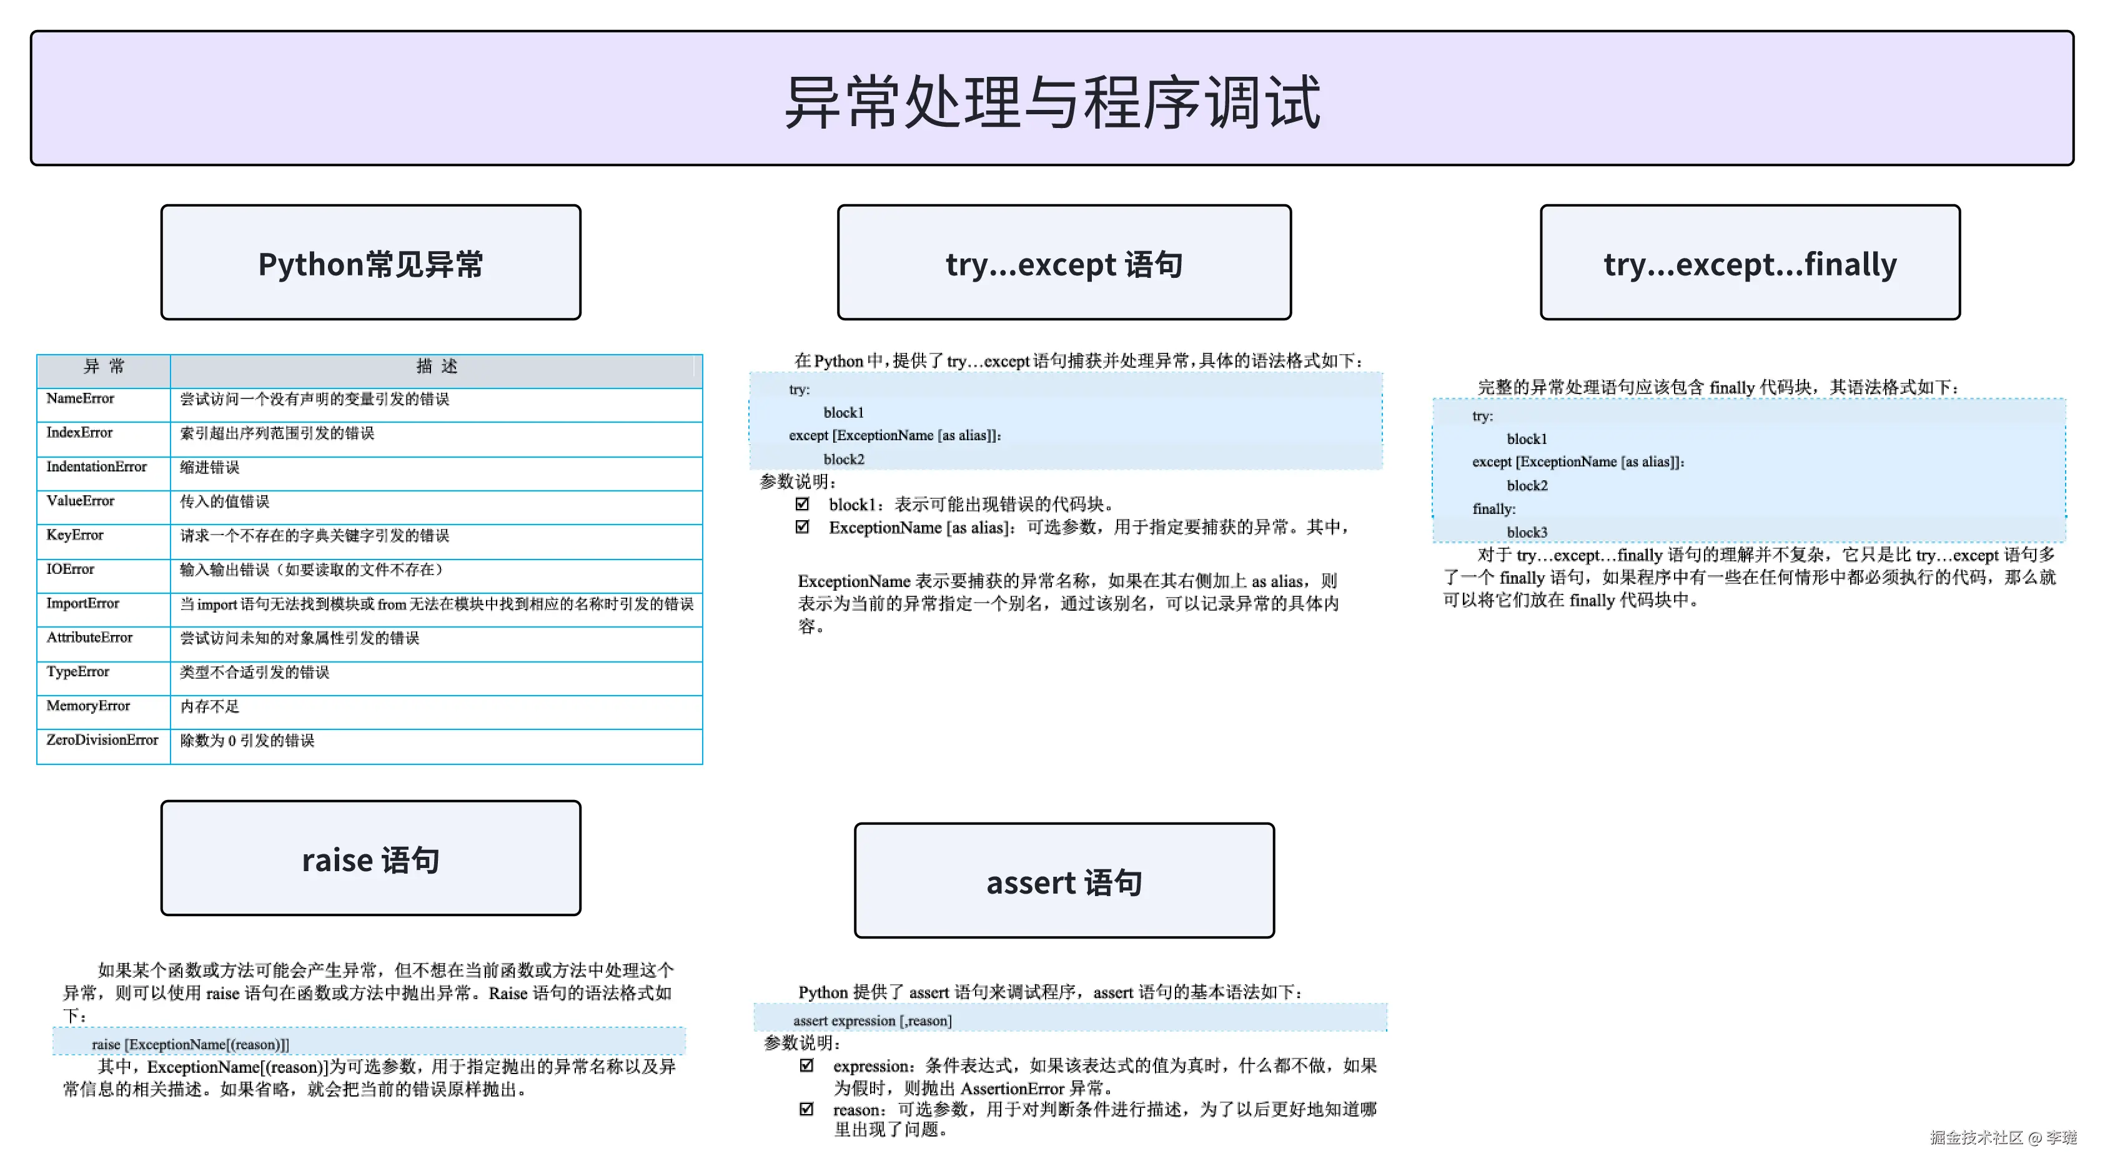Click the 描述 column header
The height and width of the screenshot is (1174, 2105).
coord(437,367)
